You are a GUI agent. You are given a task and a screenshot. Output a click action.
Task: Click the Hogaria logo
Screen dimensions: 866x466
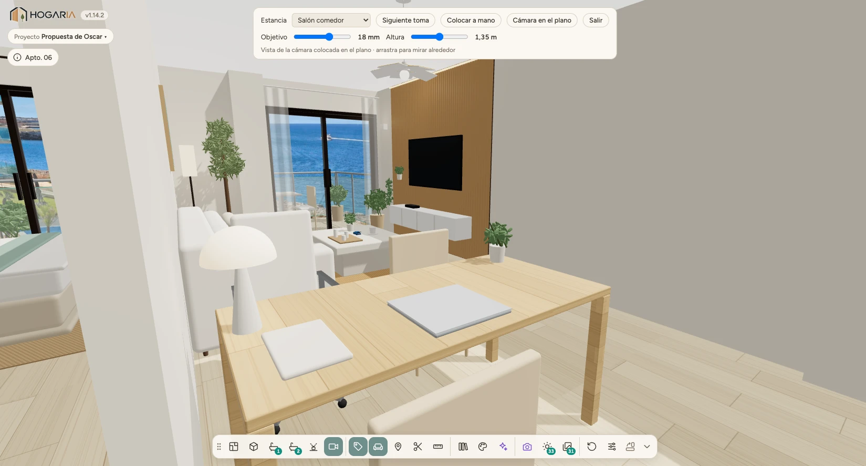click(x=43, y=15)
